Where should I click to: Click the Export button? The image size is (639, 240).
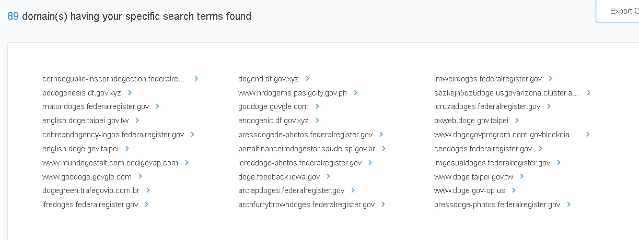point(619,11)
